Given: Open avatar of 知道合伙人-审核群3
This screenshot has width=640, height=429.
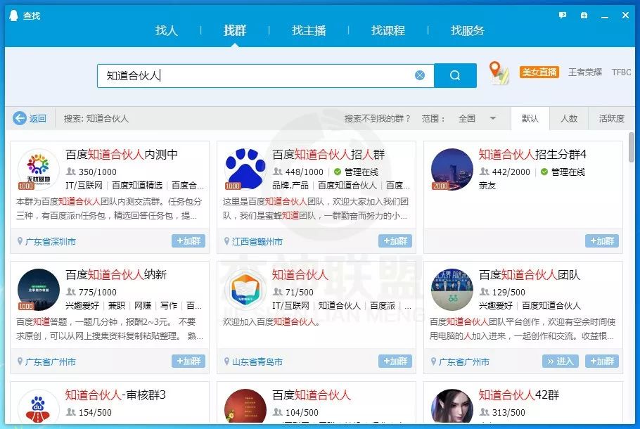Looking at the screenshot, I should [x=39, y=406].
